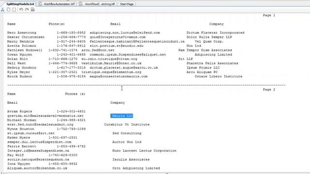The height and width of the screenshot is (174, 310).
Task: Click the Save disk icon
Action: (32, 10)
